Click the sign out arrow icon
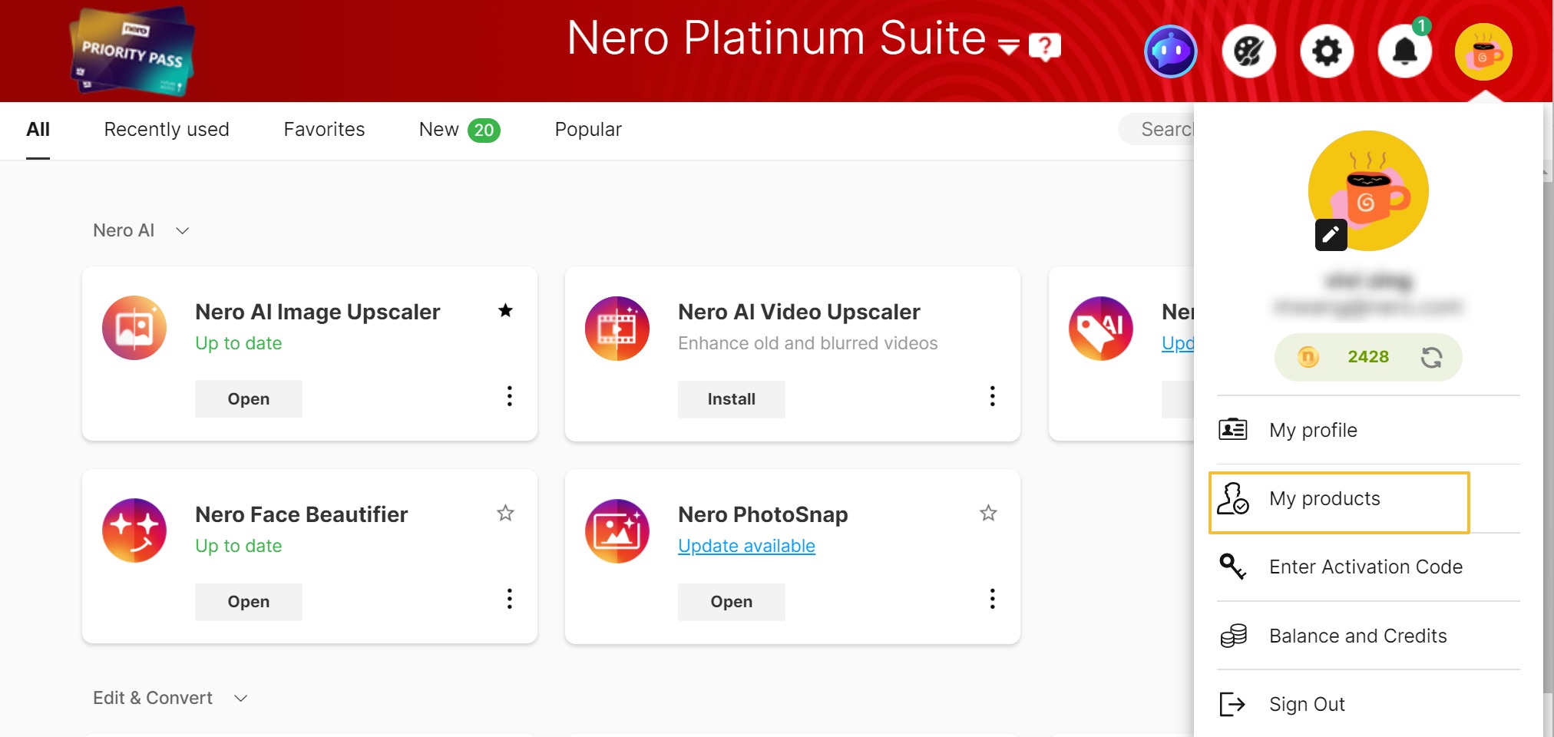This screenshot has width=1554, height=737. pyautogui.click(x=1232, y=704)
